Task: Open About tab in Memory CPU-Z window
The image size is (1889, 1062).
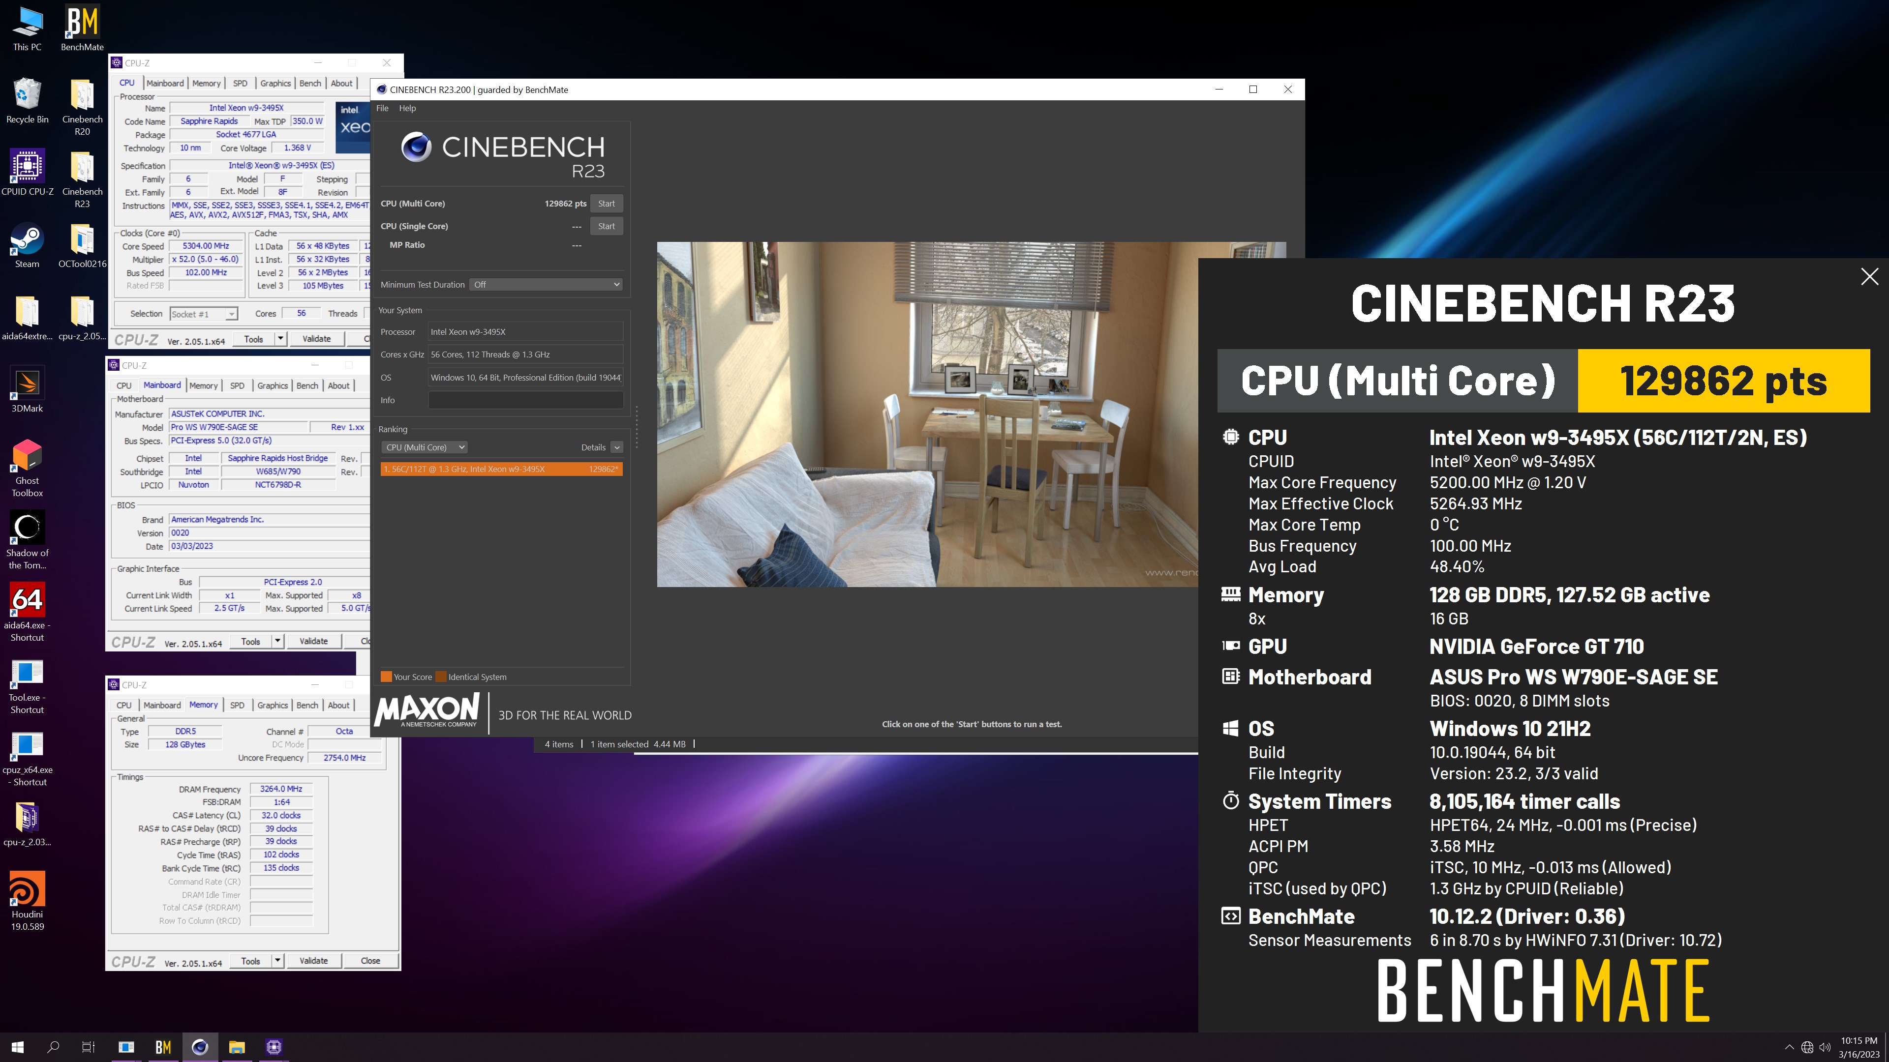Action: [338, 705]
